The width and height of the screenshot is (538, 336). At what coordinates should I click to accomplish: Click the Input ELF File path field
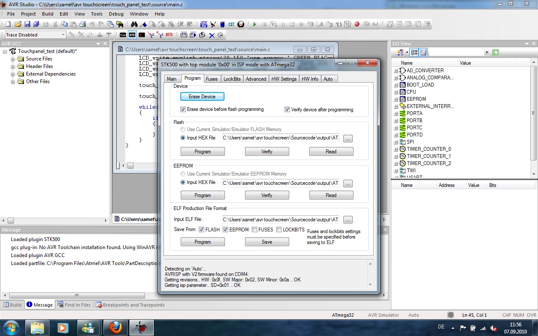[281, 220]
